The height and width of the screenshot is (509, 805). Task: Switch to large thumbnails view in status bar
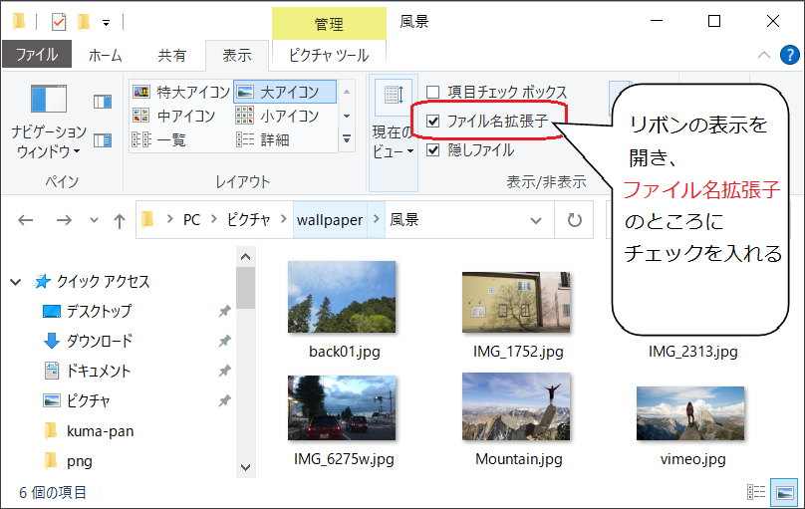tap(785, 492)
